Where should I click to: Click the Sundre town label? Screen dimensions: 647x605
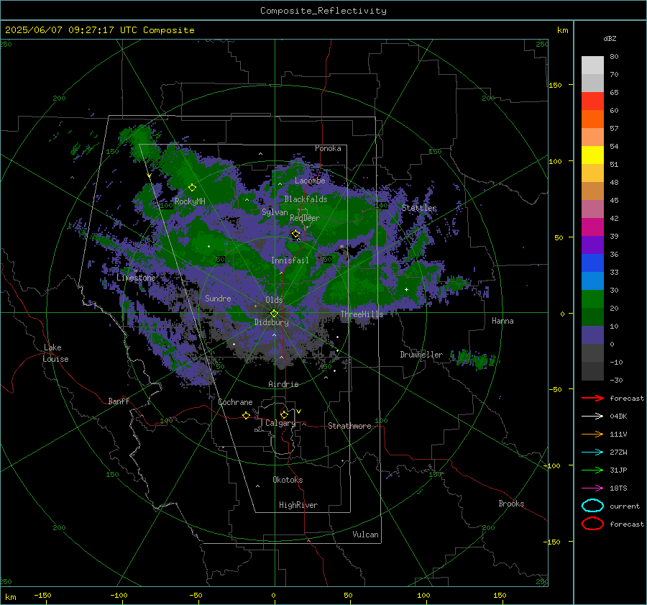(x=218, y=299)
